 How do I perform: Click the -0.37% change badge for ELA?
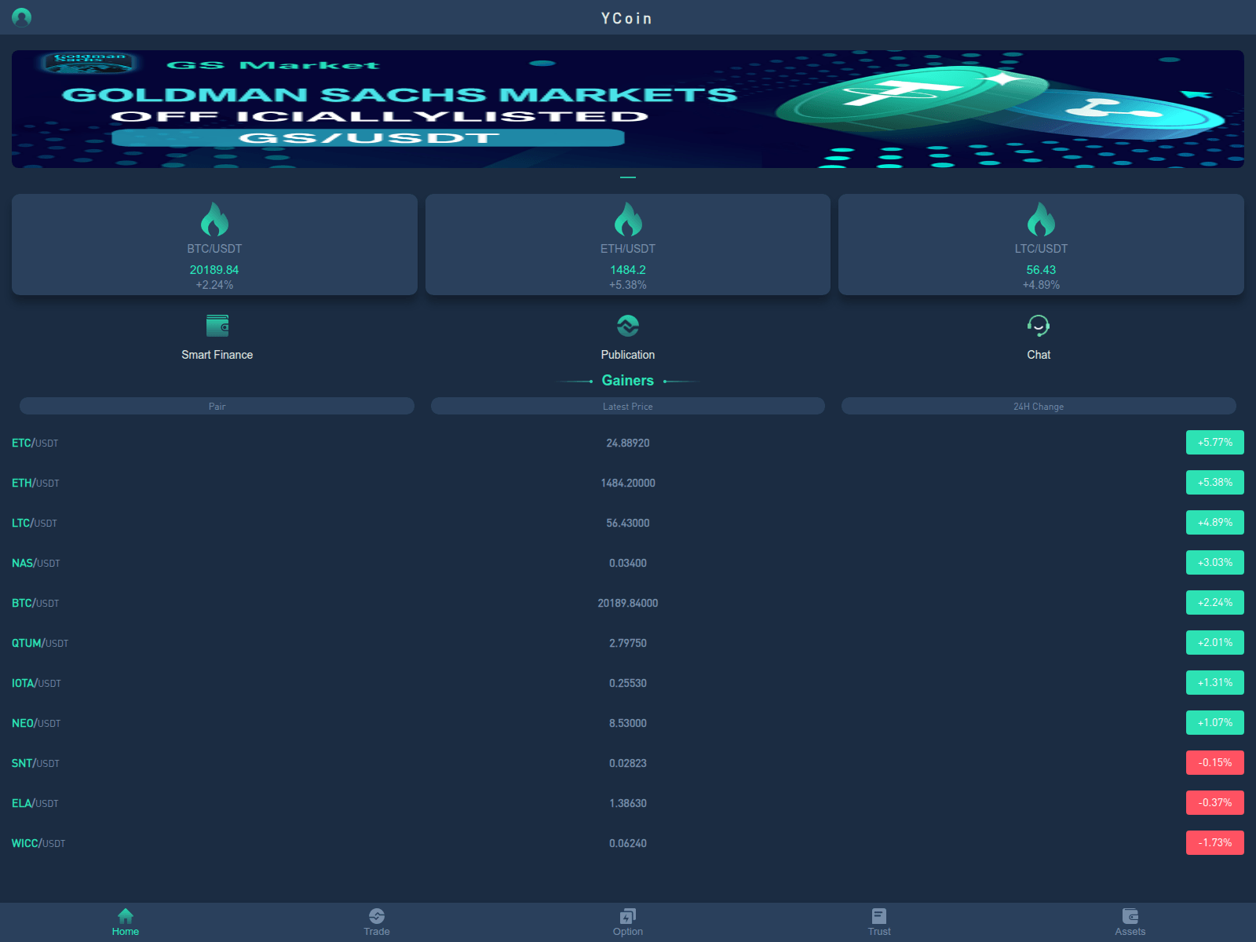pyautogui.click(x=1215, y=803)
